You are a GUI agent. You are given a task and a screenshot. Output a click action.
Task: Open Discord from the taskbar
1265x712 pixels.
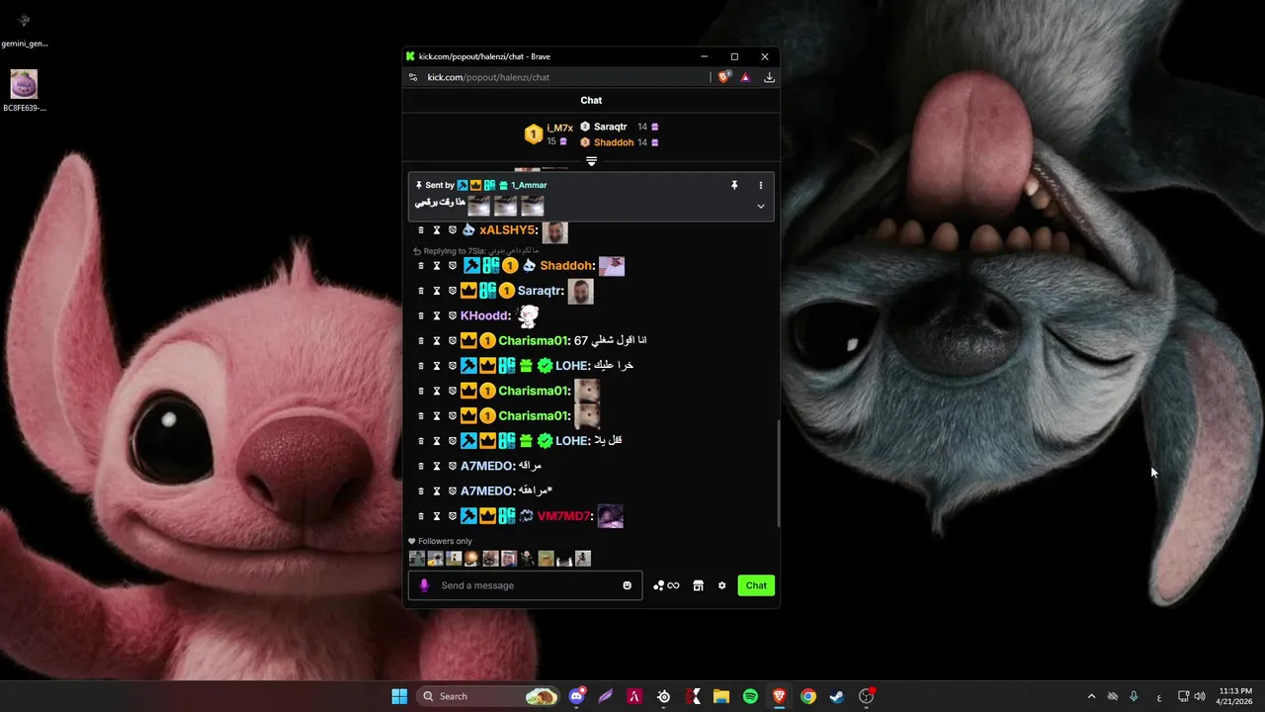coord(577,696)
